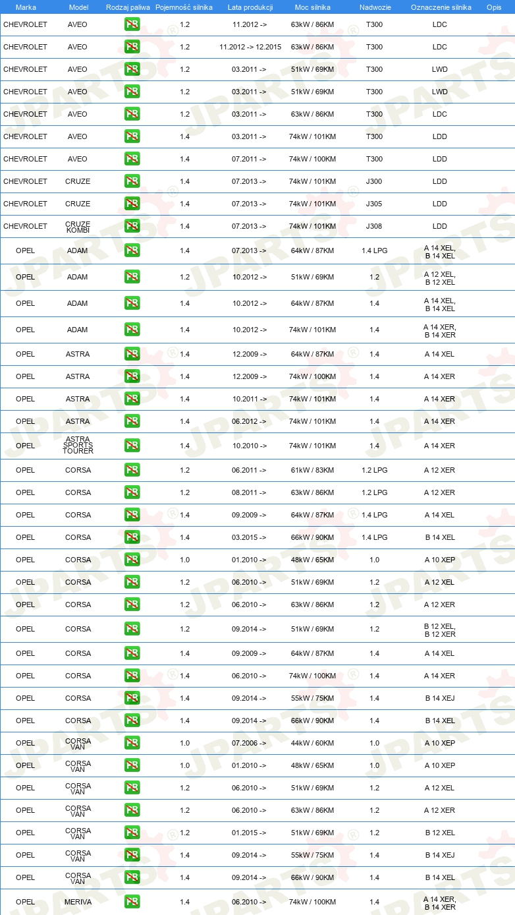Click the 'A 12 XEL, B 12 XEL' engine code cell
Screen dimensions: 515x915
point(440,278)
